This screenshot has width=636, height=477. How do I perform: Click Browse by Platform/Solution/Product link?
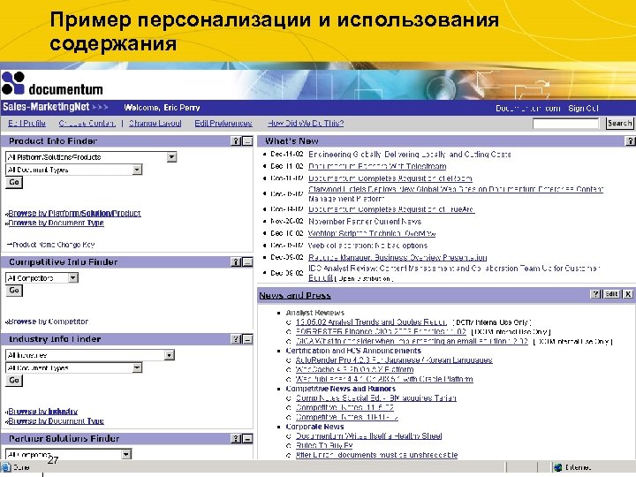(x=74, y=213)
